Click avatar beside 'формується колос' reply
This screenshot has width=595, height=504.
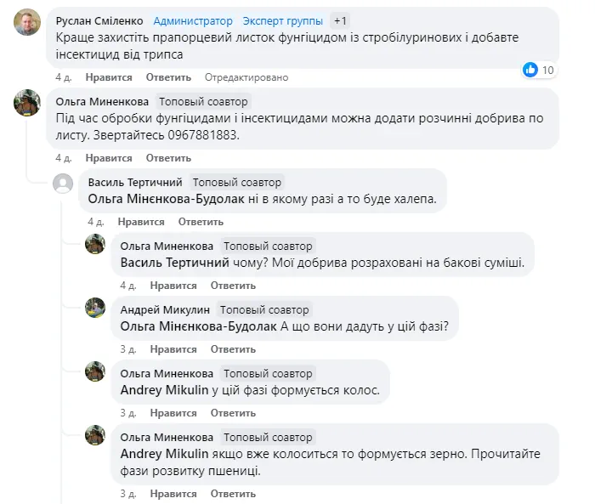pyautogui.click(x=95, y=372)
